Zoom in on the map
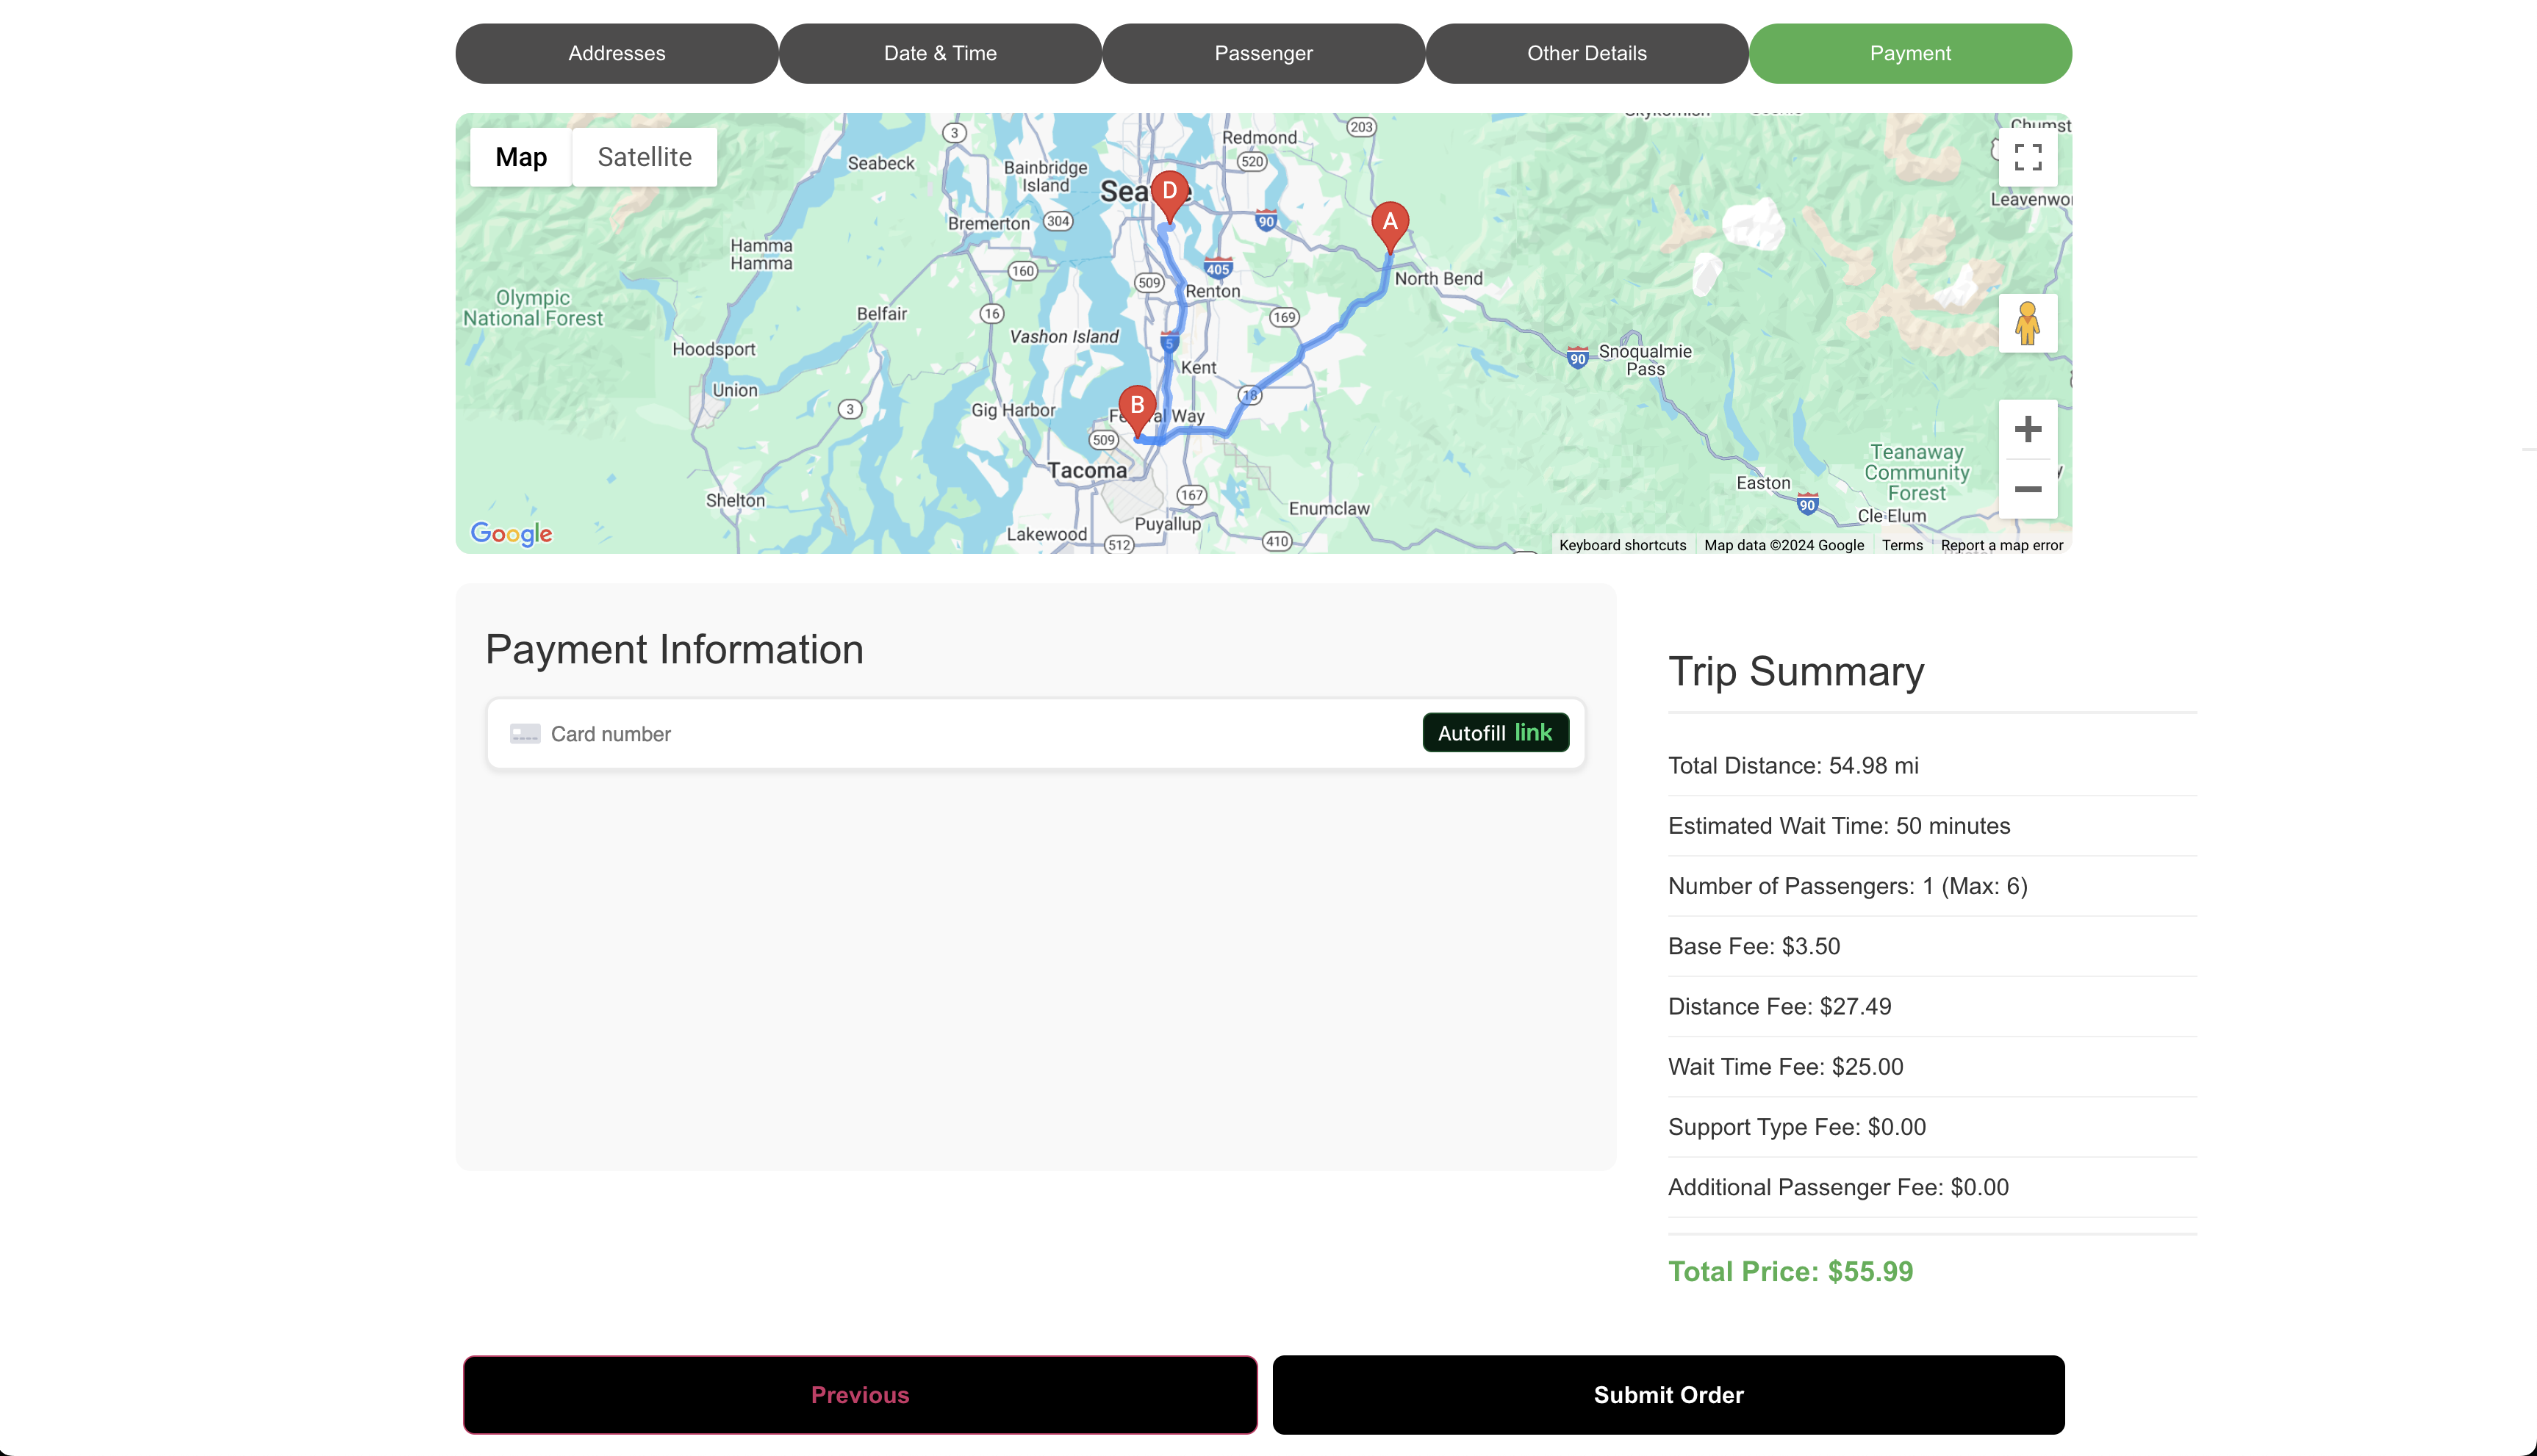 2028,429
